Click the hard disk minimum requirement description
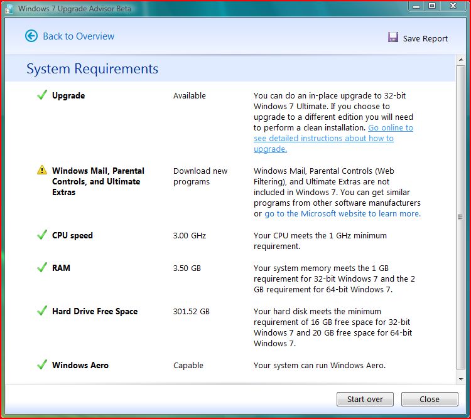 click(333, 327)
